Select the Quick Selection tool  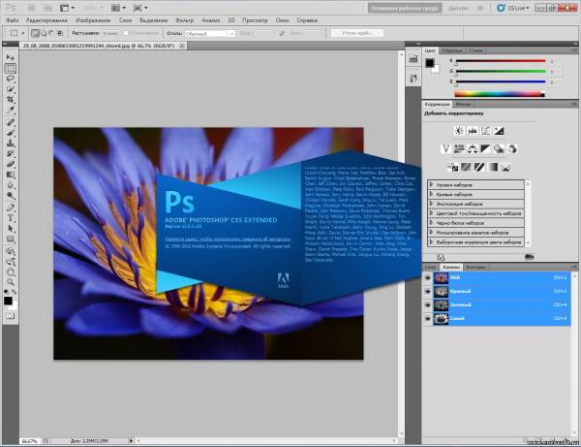[11, 89]
